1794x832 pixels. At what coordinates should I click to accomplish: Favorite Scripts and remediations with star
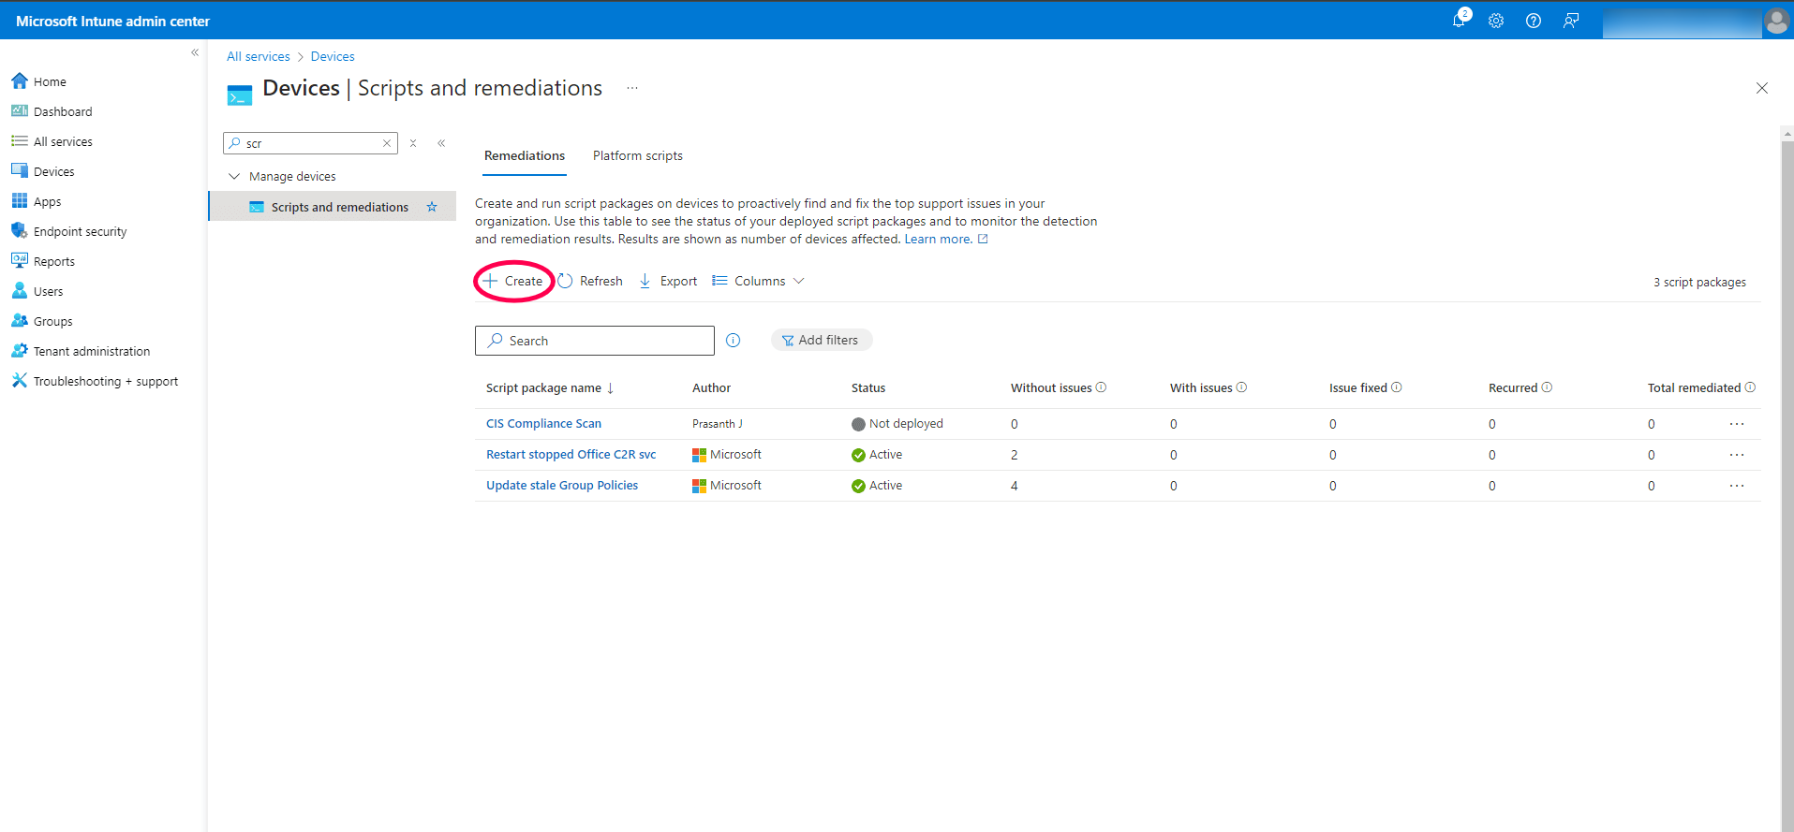click(x=432, y=207)
